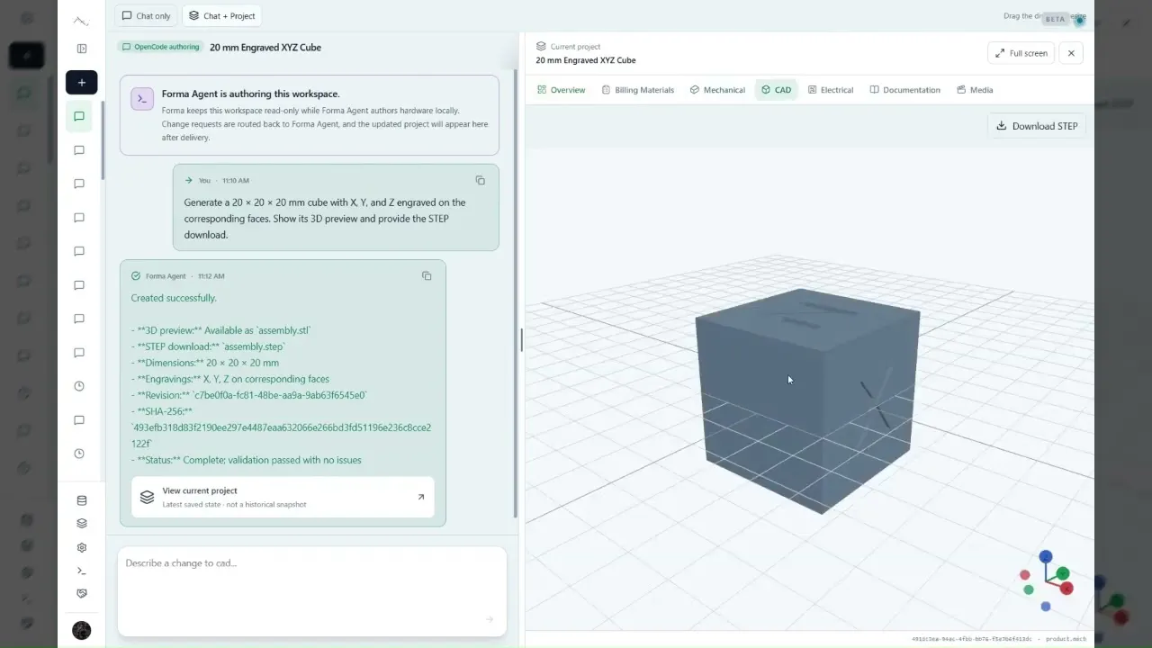Click the stacked layers icon in sidebar
Viewport: 1152px width, 648px height.
[x=82, y=524]
